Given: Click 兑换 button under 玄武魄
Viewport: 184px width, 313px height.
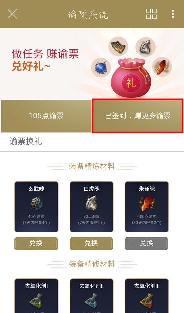Looking at the screenshot, I should click(36, 243).
